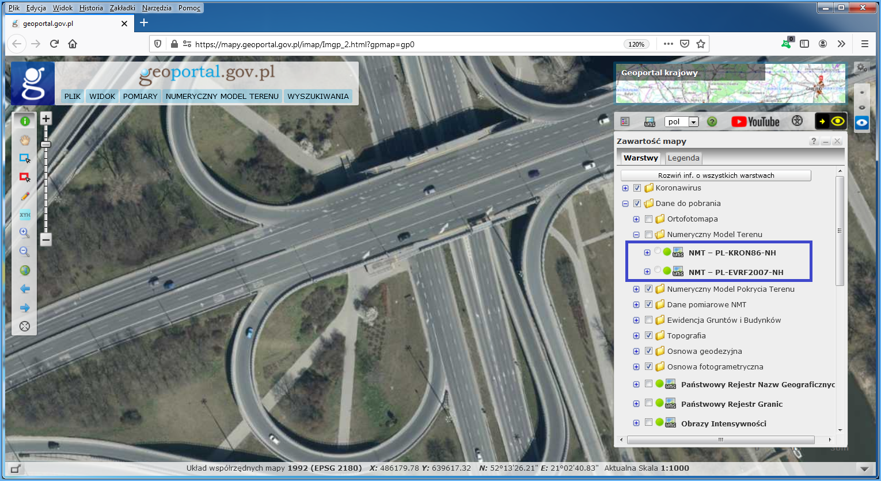Enable the Ortofotomapa checkbox
This screenshot has width=881, height=481.
[648, 219]
